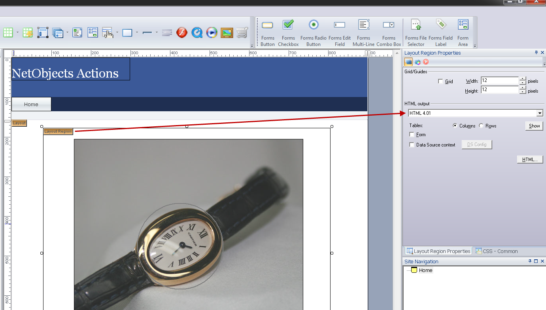546x310 pixels.
Task: Add a Forms Combo Box
Action: pyautogui.click(x=389, y=33)
